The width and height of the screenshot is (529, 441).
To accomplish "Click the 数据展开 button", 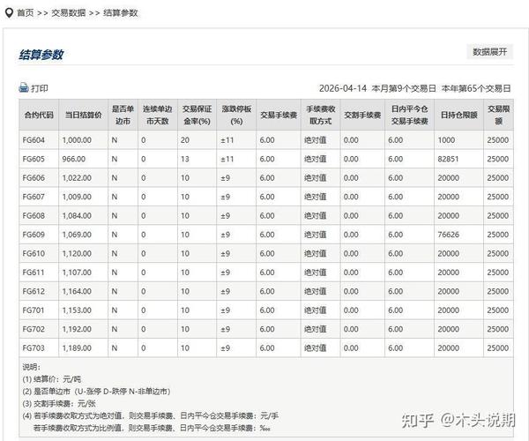I will click(x=490, y=52).
